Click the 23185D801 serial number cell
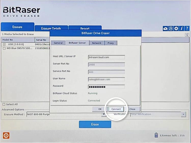191x143 pixels. (42, 48)
